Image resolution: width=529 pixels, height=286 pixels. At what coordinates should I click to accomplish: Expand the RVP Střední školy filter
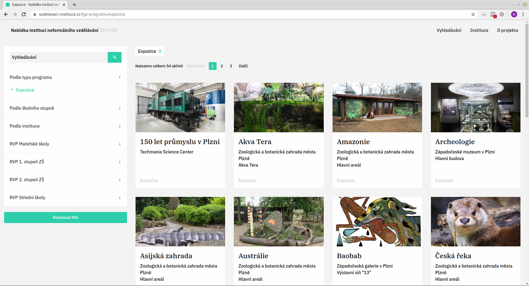point(66,197)
